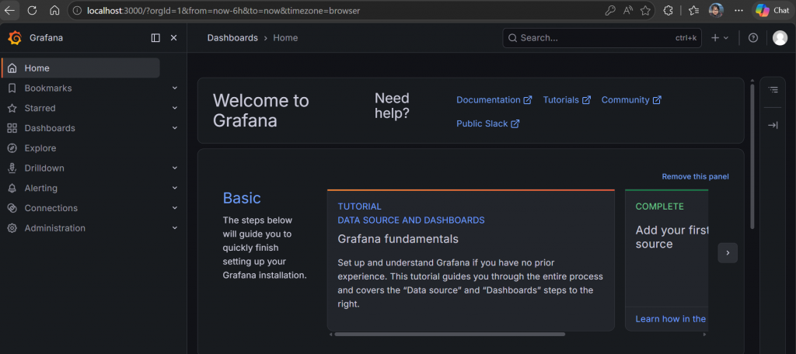Expand the Starred section chevron
This screenshot has width=796, height=354.
pyautogui.click(x=175, y=108)
